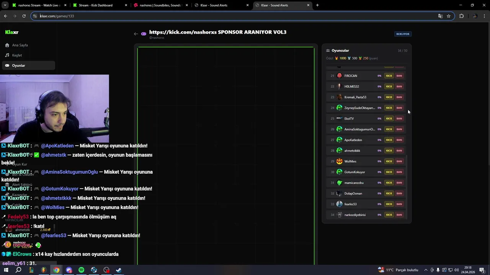Click the site info icon in address bar
The width and height of the screenshot is (490, 275).
(x=35, y=16)
